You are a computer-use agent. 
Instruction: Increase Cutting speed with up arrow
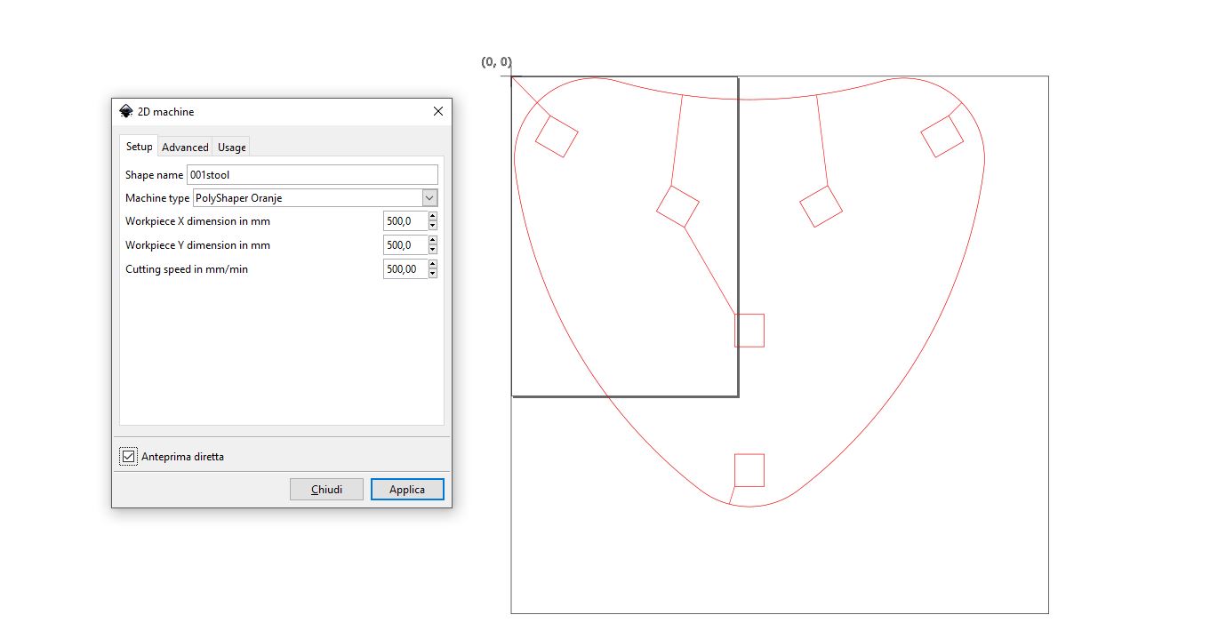(x=433, y=265)
